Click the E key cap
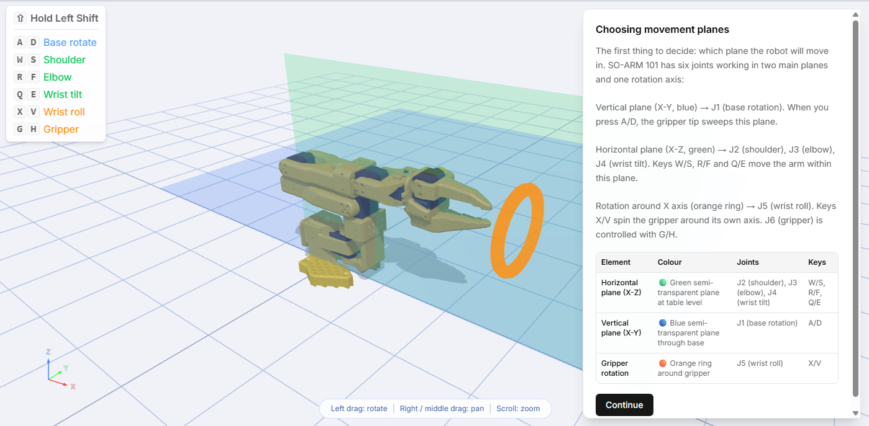 pos(34,94)
